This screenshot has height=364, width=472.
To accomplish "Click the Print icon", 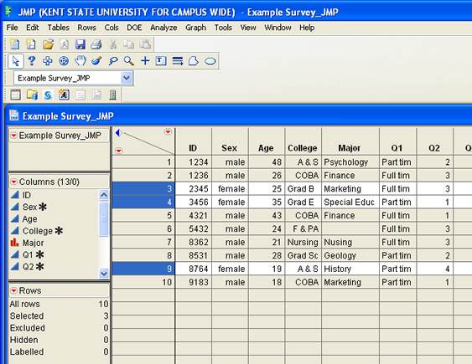I will 96,44.
